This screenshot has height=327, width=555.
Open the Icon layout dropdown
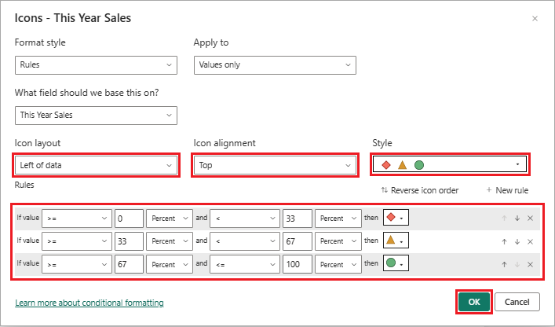coord(96,165)
